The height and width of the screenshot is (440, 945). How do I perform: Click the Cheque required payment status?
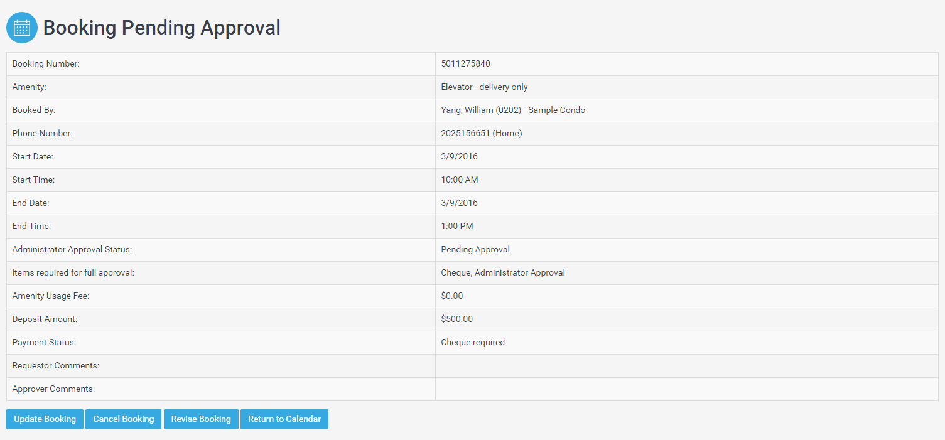click(472, 343)
